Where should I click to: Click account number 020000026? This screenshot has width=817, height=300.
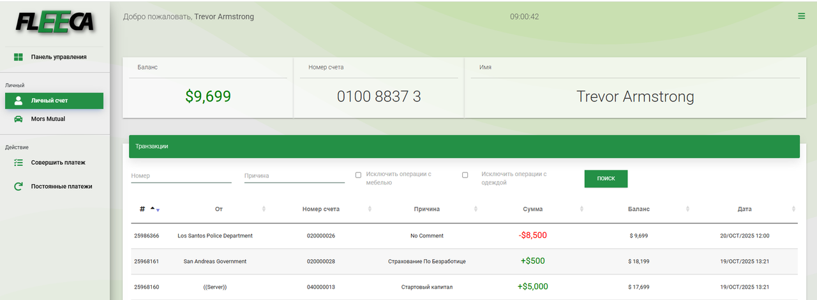coord(321,236)
